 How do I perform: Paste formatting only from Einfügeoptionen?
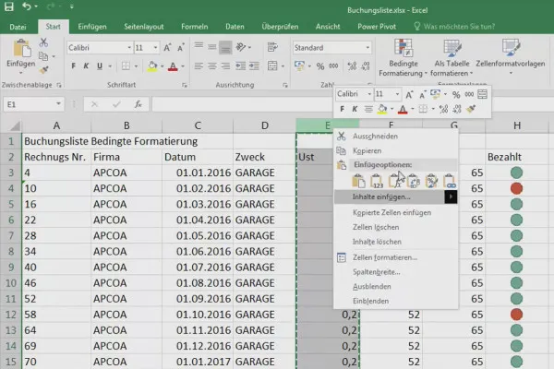click(x=431, y=181)
